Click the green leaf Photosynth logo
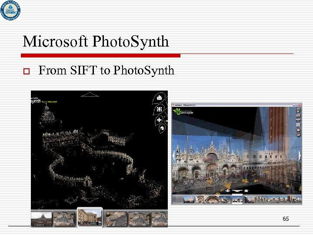 pyautogui.click(x=177, y=111)
